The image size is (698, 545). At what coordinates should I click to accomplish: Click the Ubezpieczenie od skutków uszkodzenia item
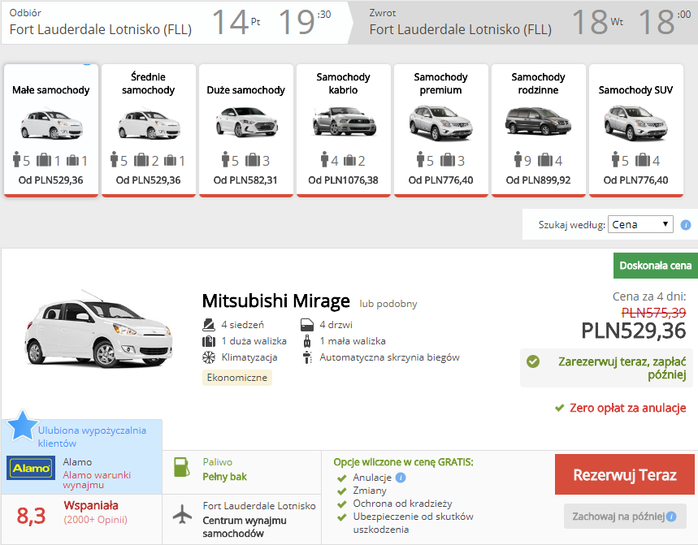[x=413, y=523]
